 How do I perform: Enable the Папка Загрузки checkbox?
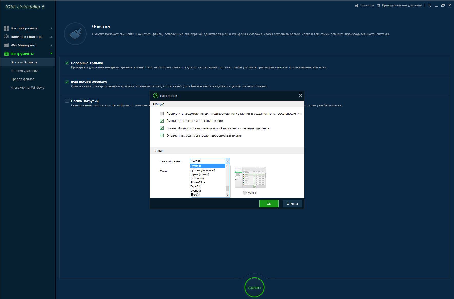point(67,101)
